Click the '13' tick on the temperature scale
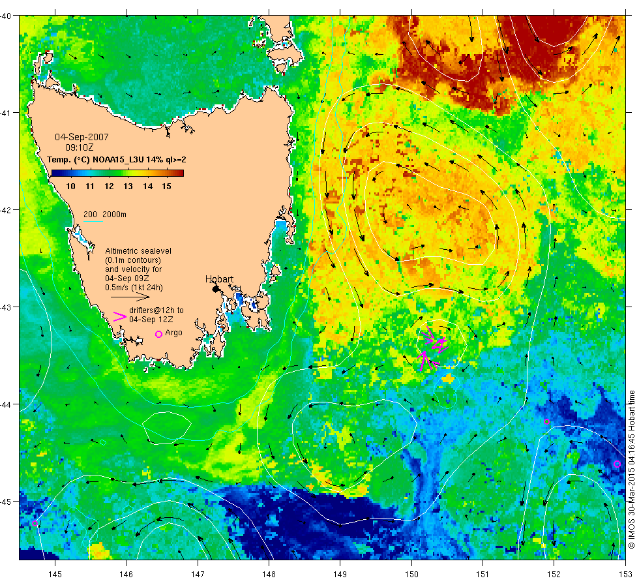The height and width of the screenshot is (587, 639). [128, 187]
